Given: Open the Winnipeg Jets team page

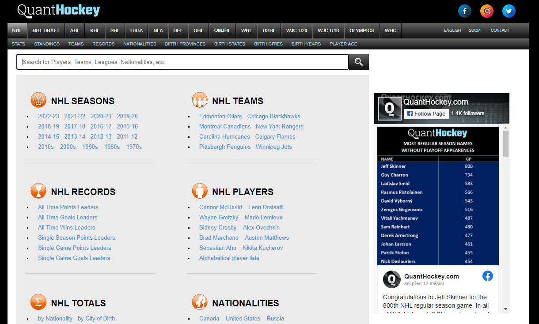Looking at the screenshot, I should tap(274, 147).
